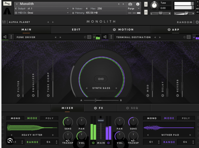
Task: Click the A/B layer balance slider
Action: tap(101, 100)
